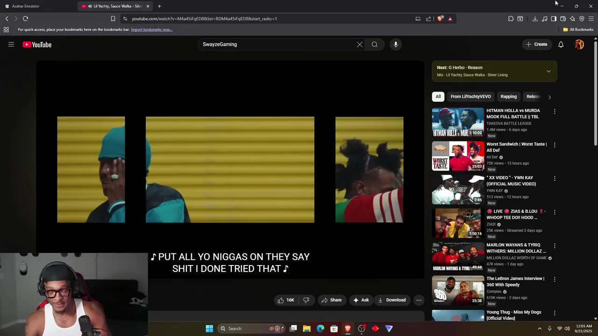Open options for Marlon Wayans video

555,246
